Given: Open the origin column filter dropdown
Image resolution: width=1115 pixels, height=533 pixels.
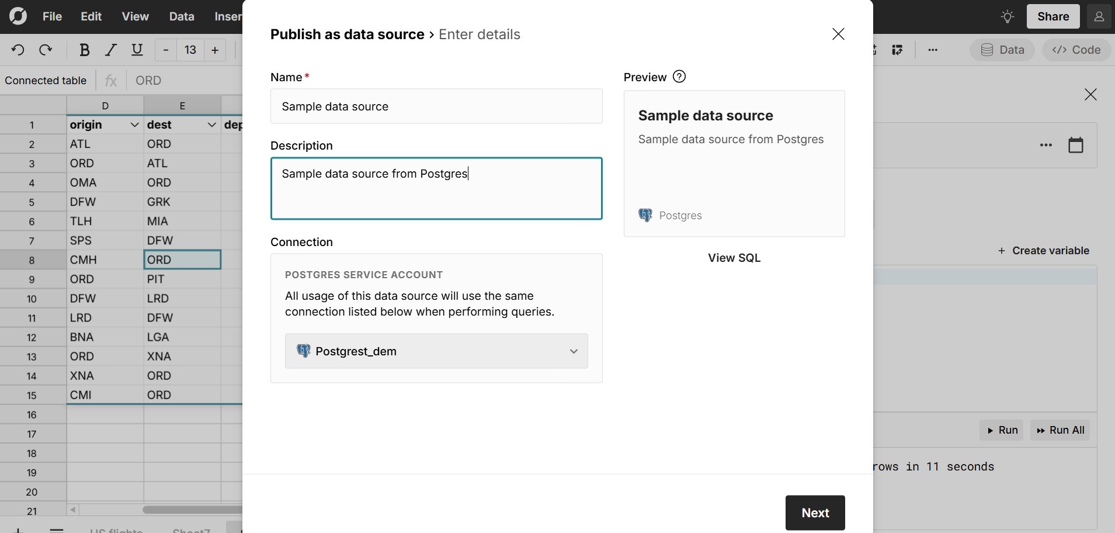Looking at the screenshot, I should tap(134, 125).
